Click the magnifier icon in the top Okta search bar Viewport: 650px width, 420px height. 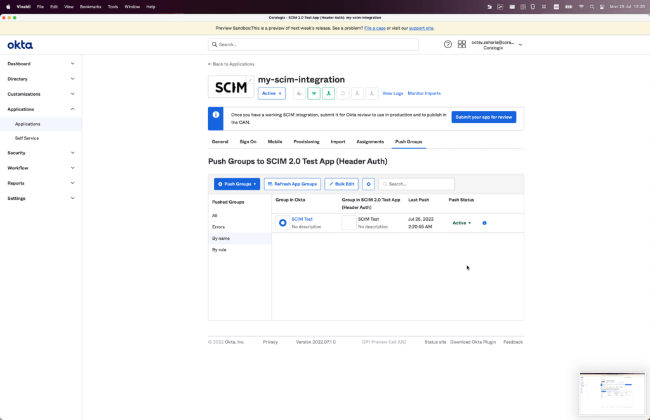click(x=215, y=44)
